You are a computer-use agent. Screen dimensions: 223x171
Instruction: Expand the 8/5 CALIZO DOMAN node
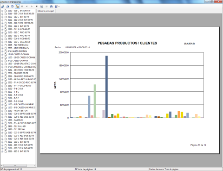pyautogui.click(x=2, y=51)
